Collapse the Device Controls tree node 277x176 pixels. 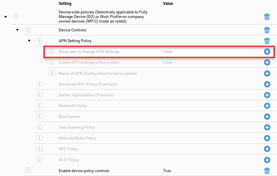click(17, 30)
